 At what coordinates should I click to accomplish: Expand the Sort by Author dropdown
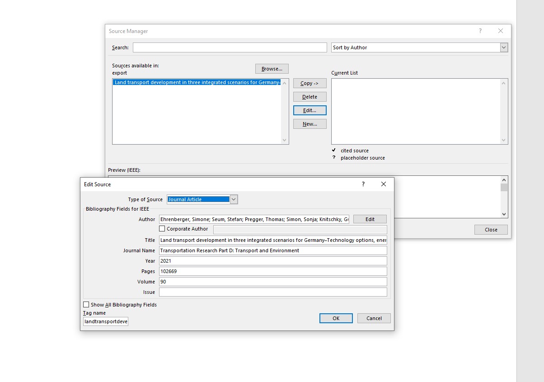pyautogui.click(x=504, y=47)
